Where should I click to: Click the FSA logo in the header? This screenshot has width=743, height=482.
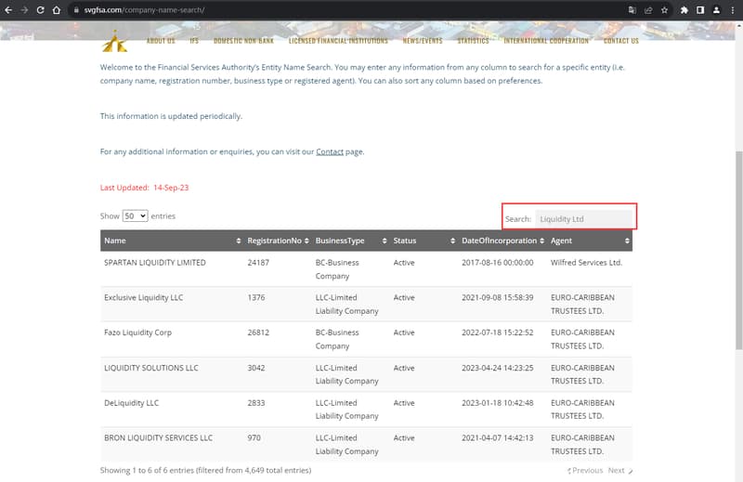coord(114,41)
